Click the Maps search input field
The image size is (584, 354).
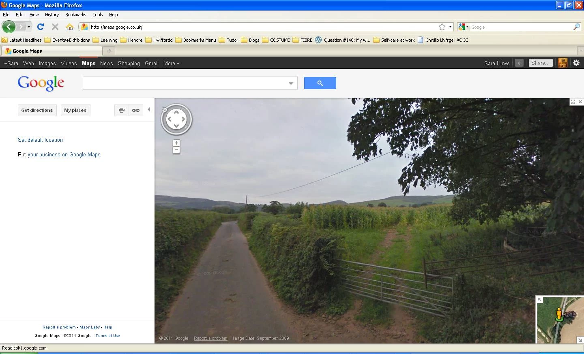[x=185, y=83]
